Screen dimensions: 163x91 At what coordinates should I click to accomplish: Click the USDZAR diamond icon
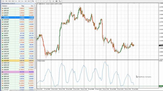click(x=3, y=70)
